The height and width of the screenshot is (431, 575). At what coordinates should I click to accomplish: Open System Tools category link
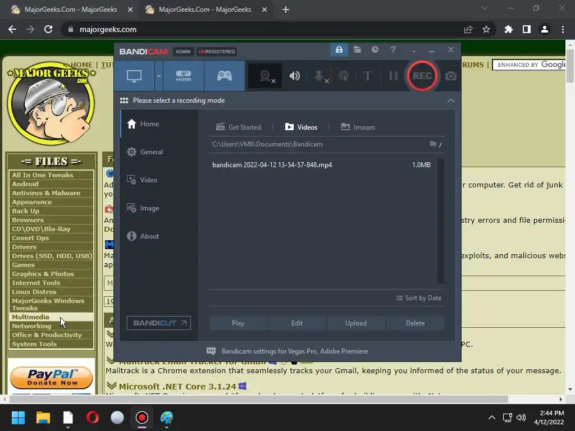click(x=34, y=344)
